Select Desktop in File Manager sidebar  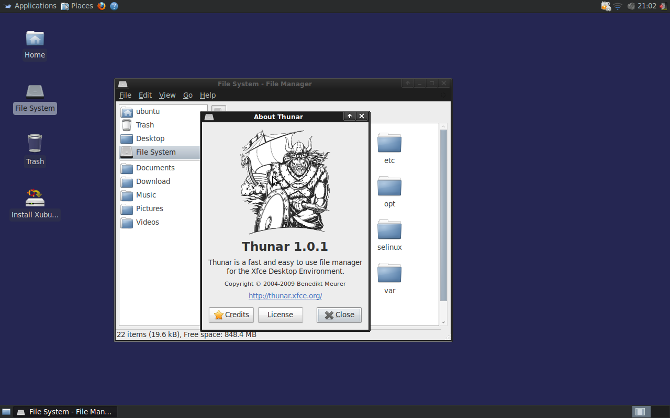tap(160, 138)
